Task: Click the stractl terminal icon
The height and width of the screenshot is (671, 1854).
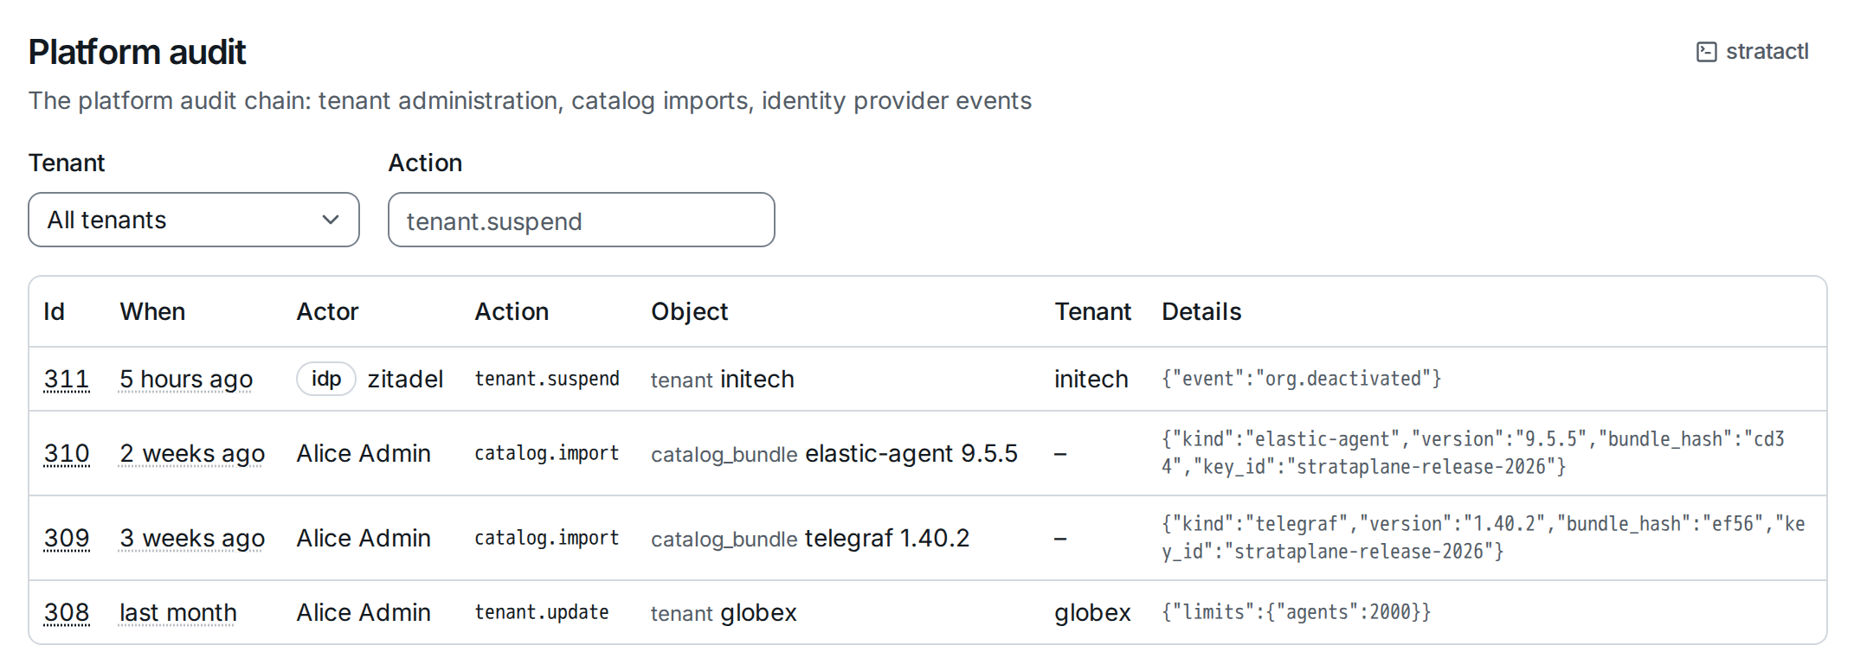Action: [1706, 52]
